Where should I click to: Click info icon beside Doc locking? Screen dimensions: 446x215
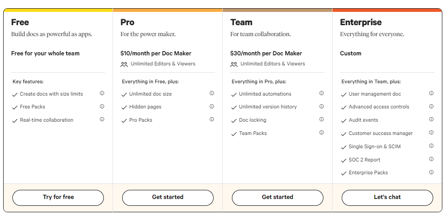coord(322,119)
